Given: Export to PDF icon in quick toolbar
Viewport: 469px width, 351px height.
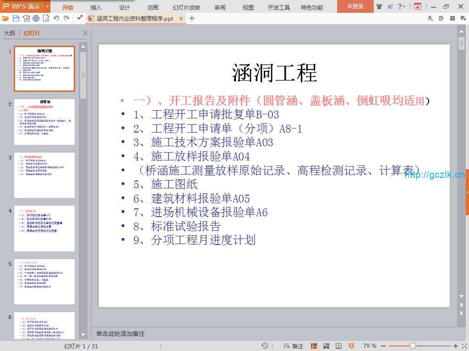Looking at the screenshot, I should click(x=26, y=18).
